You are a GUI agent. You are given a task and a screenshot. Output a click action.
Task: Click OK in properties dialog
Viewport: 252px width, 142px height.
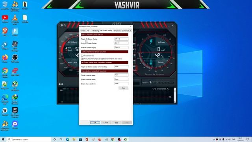coord(95,123)
